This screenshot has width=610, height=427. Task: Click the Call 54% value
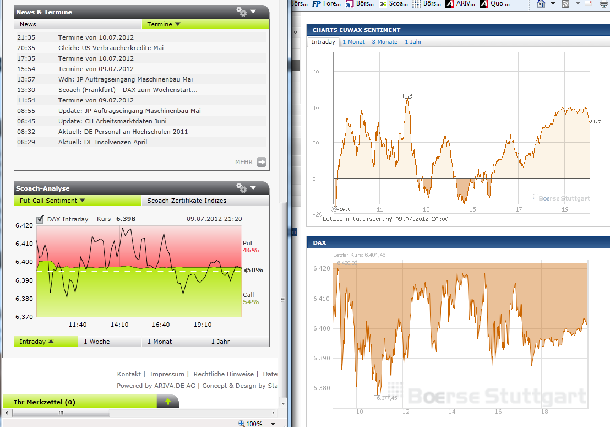click(251, 302)
